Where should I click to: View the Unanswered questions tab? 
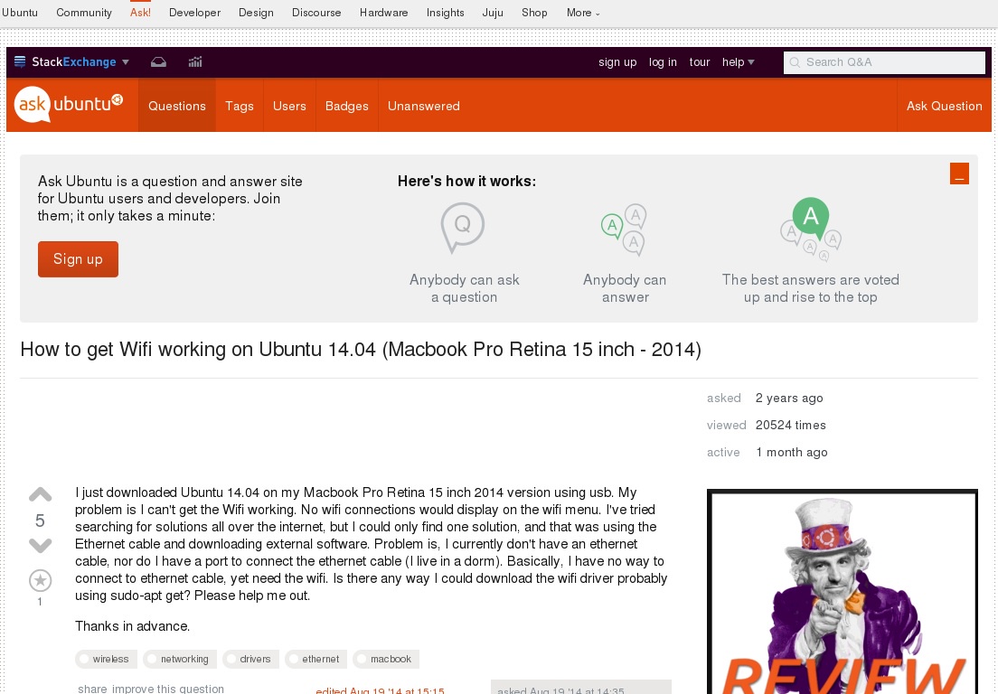(424, 106)
